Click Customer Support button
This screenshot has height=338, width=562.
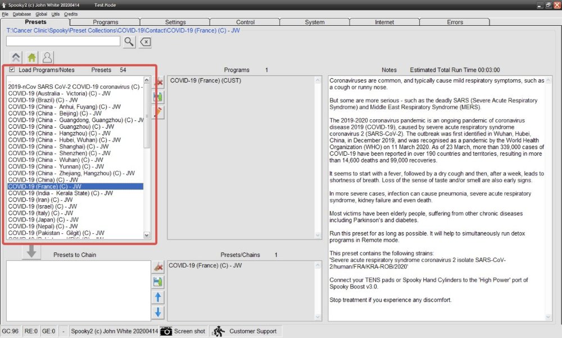click(246, 331)
